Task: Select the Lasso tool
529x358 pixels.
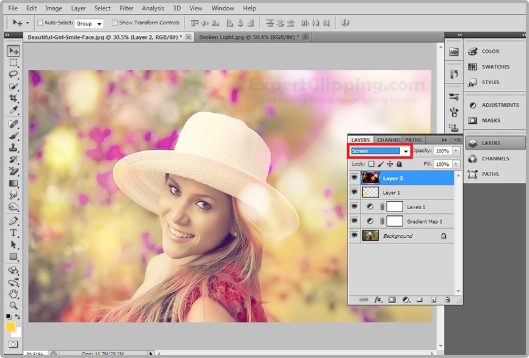Action: [x=13, y=75]
